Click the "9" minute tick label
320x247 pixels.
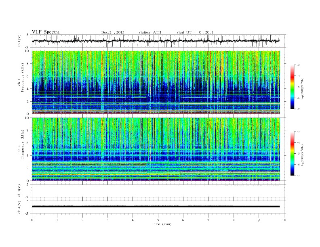pyautogui.click(x=259, y=220)
